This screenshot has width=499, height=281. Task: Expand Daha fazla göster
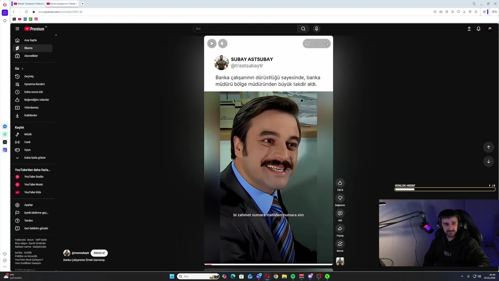tap(32, 158)
